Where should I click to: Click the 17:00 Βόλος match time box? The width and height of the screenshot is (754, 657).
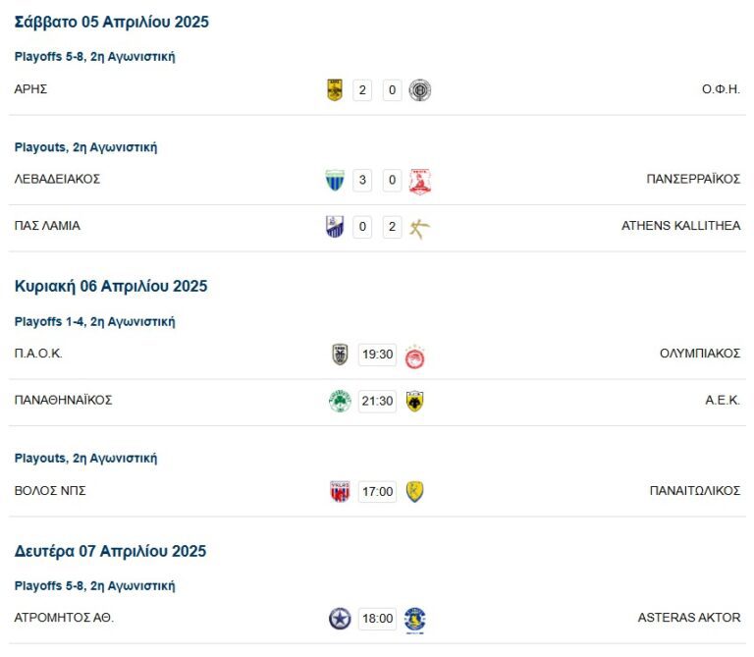click(377, 491)
